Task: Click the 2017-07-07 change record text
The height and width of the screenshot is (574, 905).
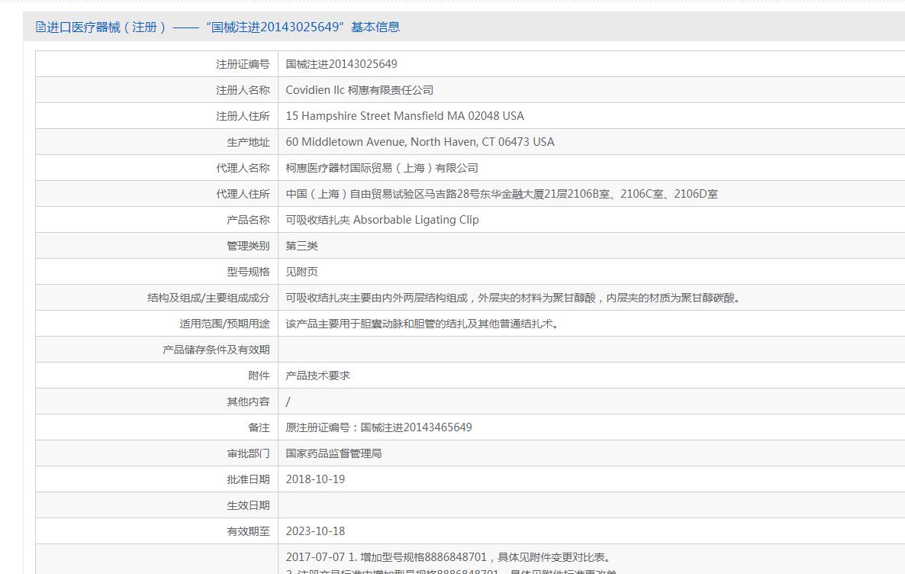Action: click(448, 557)
